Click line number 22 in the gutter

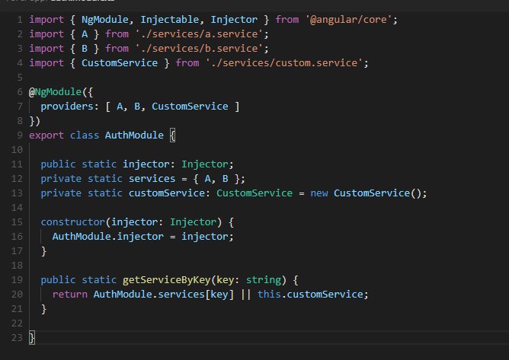tap(17, 323)
